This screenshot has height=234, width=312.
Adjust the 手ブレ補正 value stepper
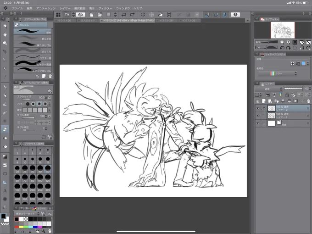pyautogui.click(x=46, y=128)
